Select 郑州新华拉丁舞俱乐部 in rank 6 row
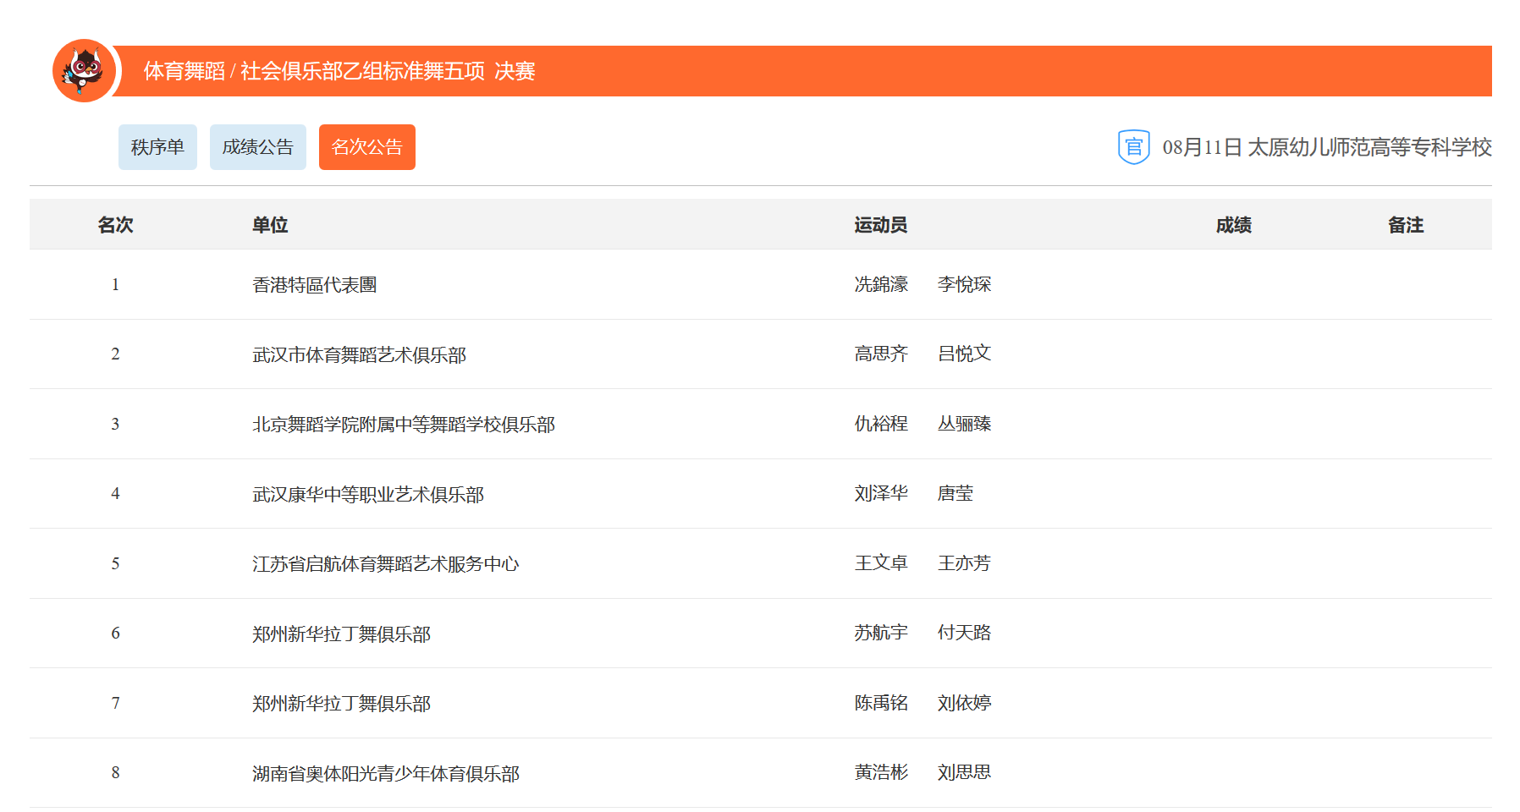This screenshot has height=812, width=1520. pyautogui.click(x=342, y=634)
